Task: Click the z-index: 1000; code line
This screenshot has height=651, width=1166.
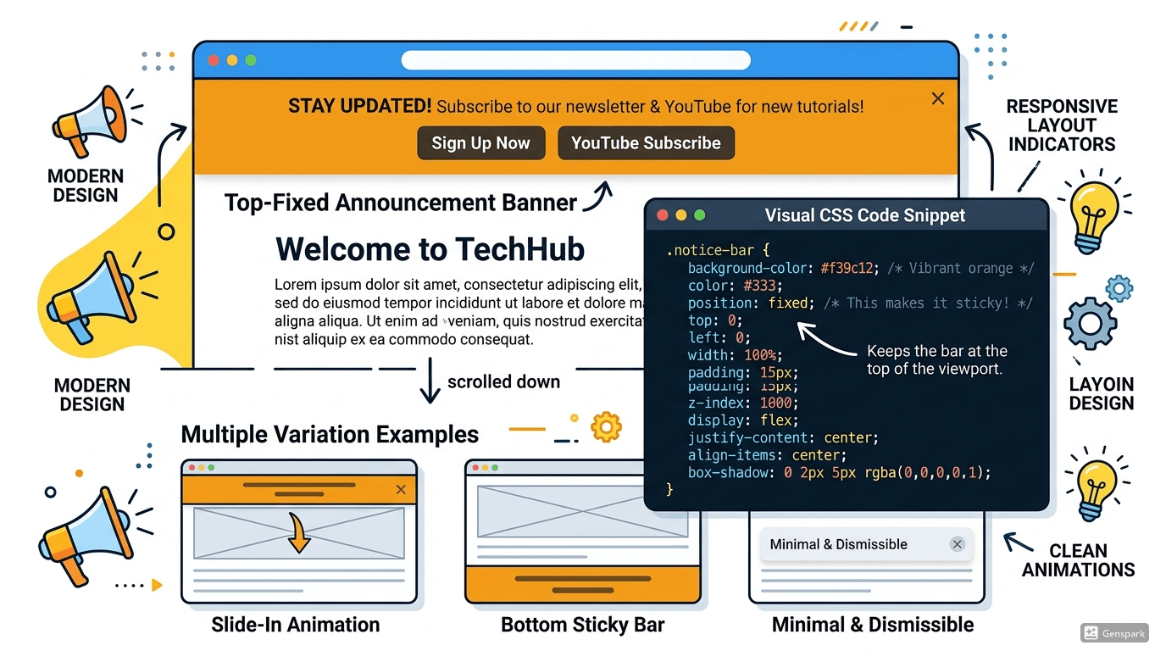Action: click(743, 403)
